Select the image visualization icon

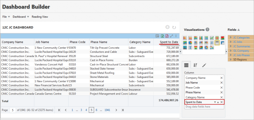pyautogui.click(x=185, y=47)
